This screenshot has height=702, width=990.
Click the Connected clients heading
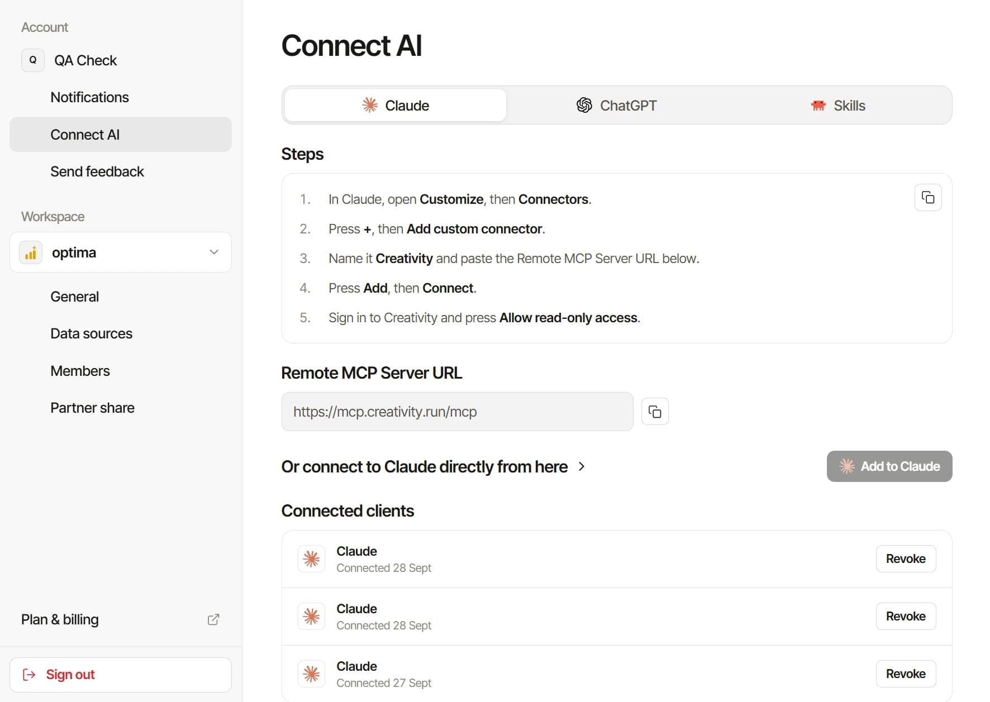[348, 510]
